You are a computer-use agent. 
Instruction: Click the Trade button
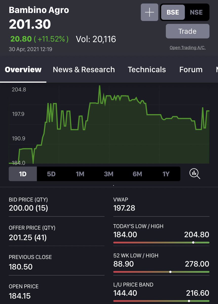pyautogui.click(x=188, y=31)
